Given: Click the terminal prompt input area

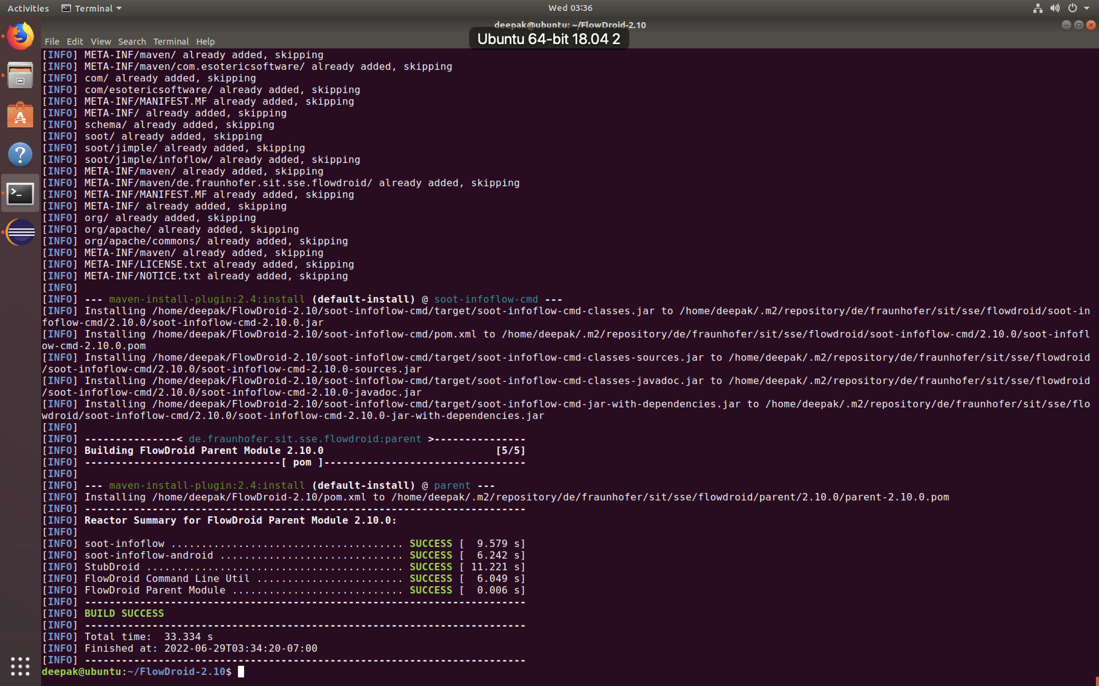Looking at the screenshot, I should tap(241, 672).
